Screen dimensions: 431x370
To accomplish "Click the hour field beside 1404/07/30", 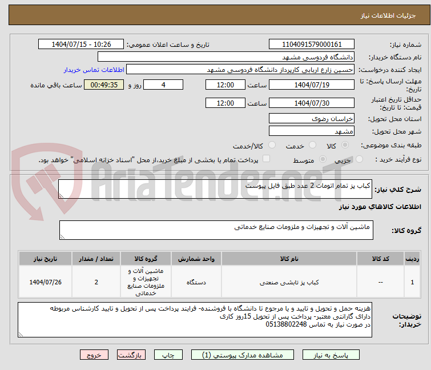I will pyautogui.click(x=225, y=103).
